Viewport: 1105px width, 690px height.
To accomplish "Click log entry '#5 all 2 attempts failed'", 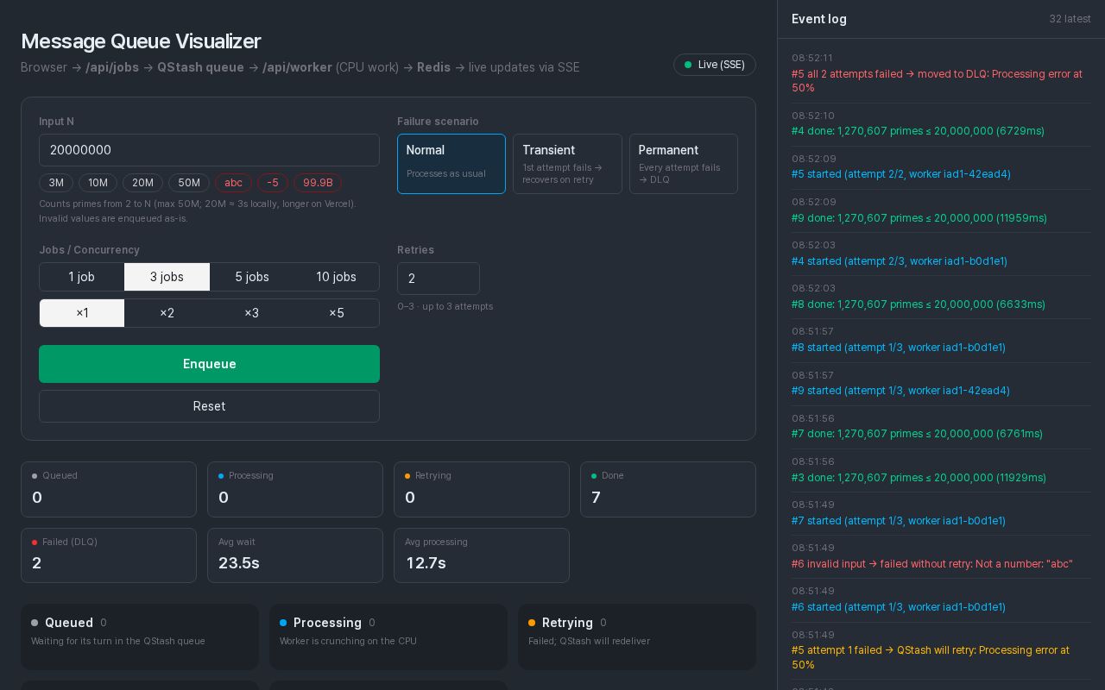I will (x=941, y=73).
